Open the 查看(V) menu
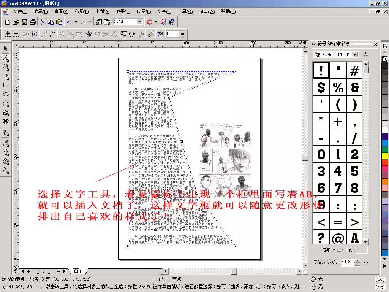The height and width of the screenshot is (292, 389). 61,11
